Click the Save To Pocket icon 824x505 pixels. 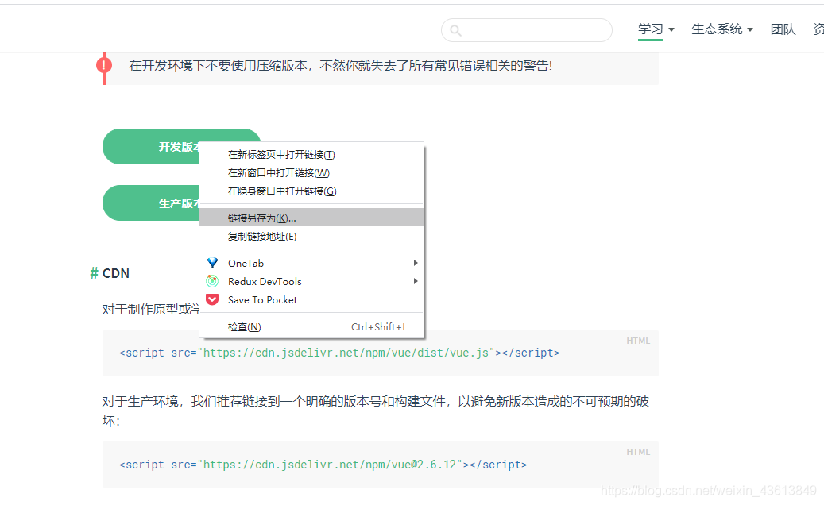212,300
